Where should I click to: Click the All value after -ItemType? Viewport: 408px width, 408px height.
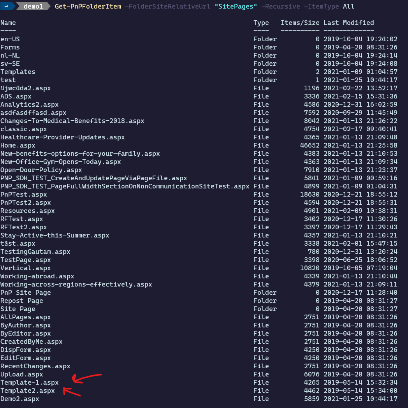click(x=349, y=6)
